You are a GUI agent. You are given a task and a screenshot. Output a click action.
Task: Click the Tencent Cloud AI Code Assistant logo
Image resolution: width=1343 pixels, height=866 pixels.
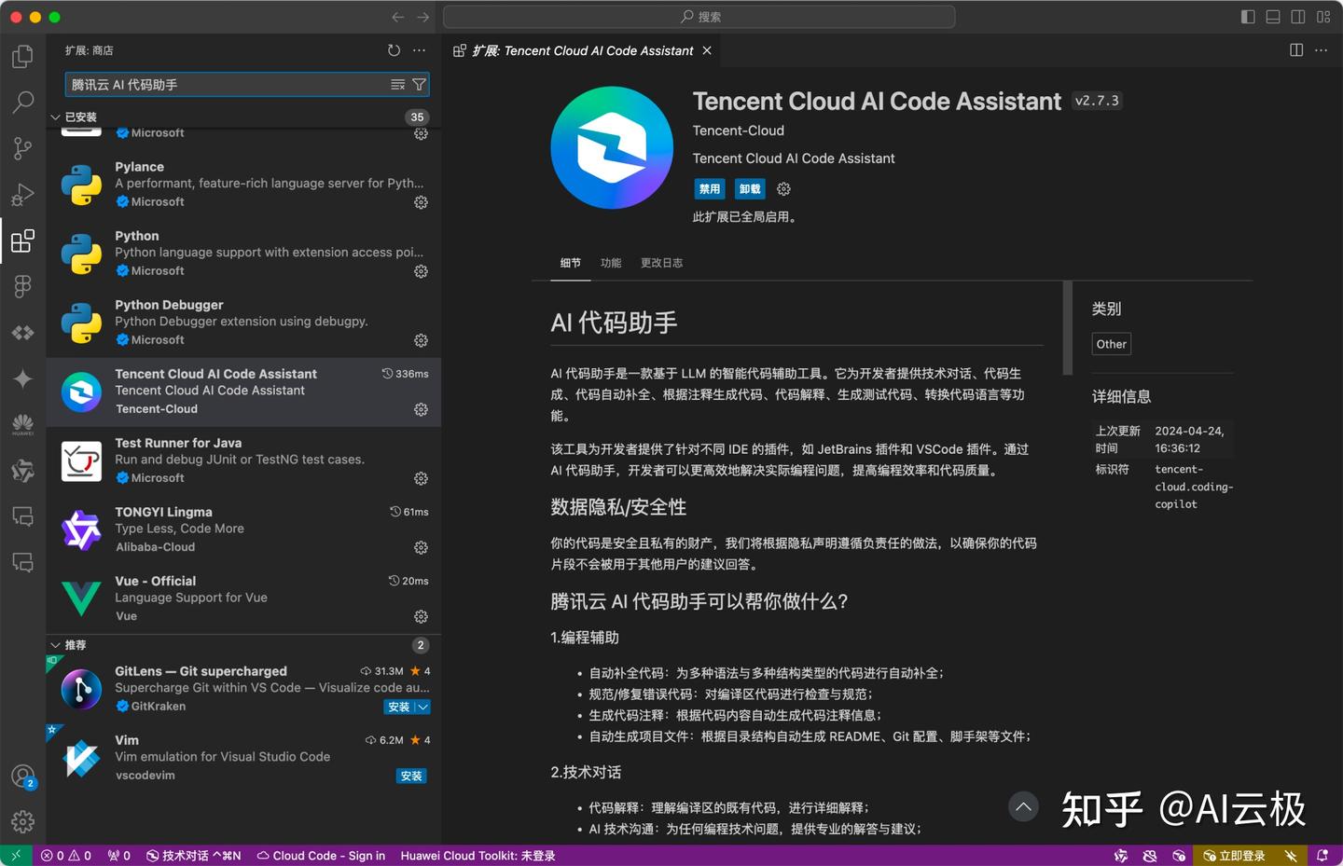tap(612, 146)
